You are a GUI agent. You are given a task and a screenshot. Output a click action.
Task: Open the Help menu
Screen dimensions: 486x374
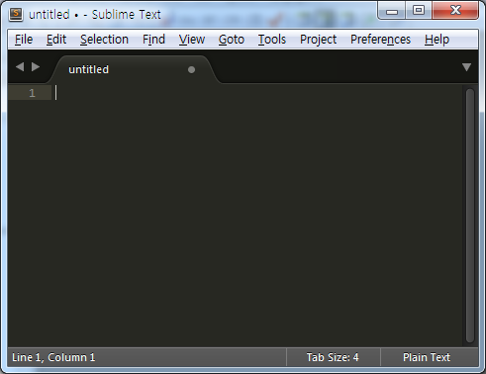click(x=437, y=40)
